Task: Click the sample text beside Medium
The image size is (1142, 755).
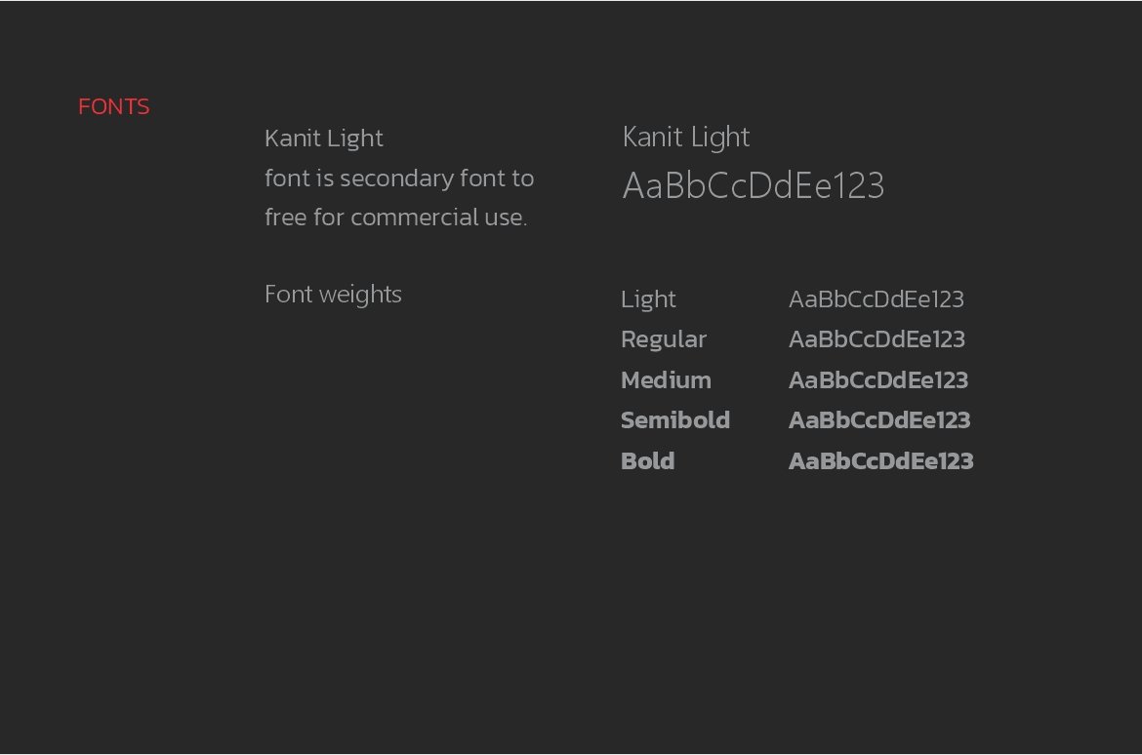Action: [x=878, y=380]
